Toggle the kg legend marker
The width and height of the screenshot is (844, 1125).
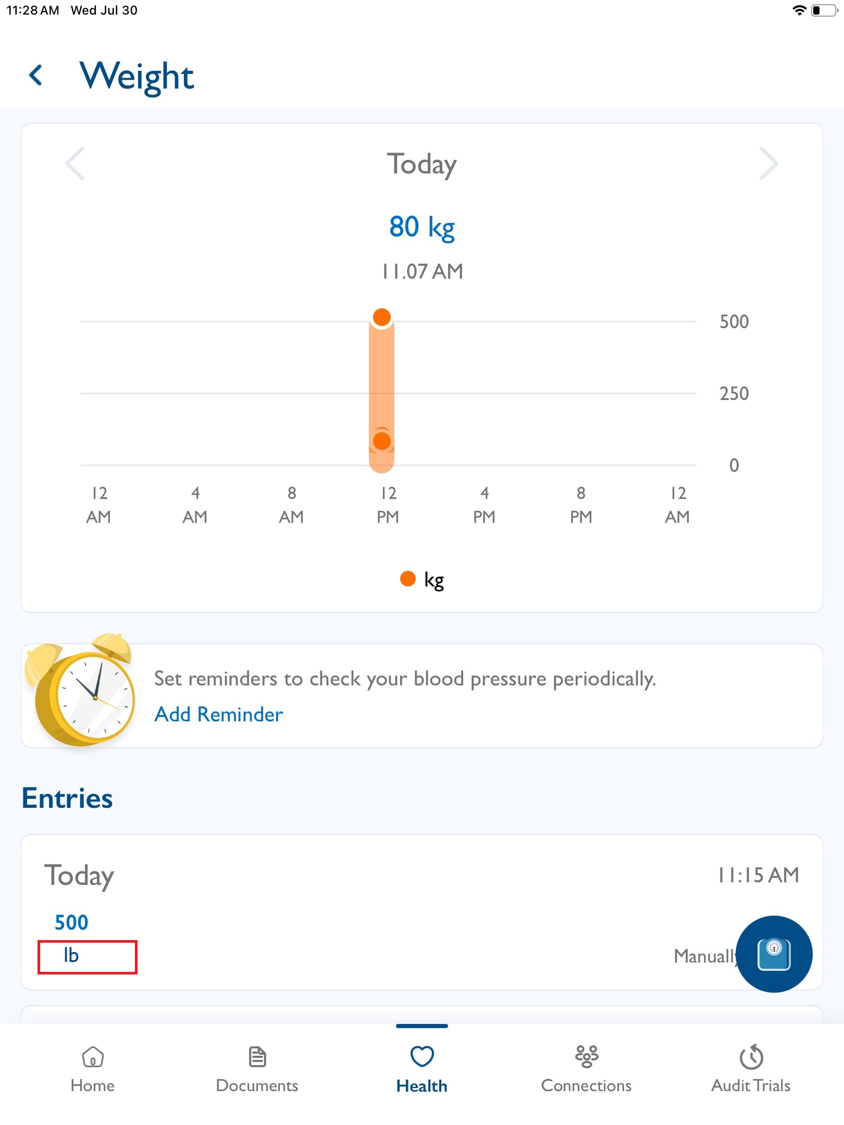click(x=407, y=579)
